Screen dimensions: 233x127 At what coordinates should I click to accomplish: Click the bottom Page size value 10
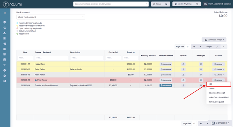point(194,124)
